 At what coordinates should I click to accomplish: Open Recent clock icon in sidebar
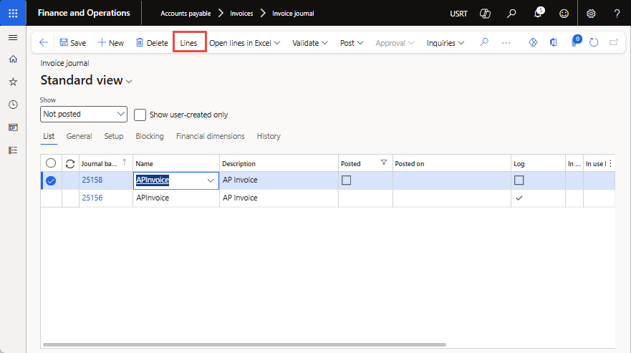click(x=13, y=105)
